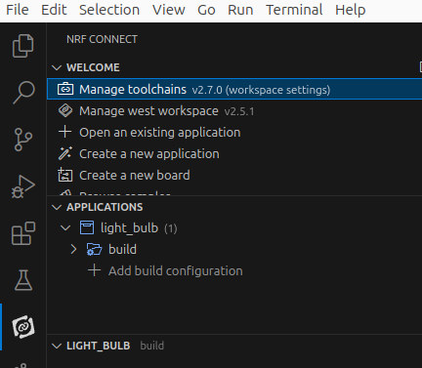Open the Explorer view in activity bar
Image resolution: width=422 pixels, height=368 pixels.
pos(22,46)
